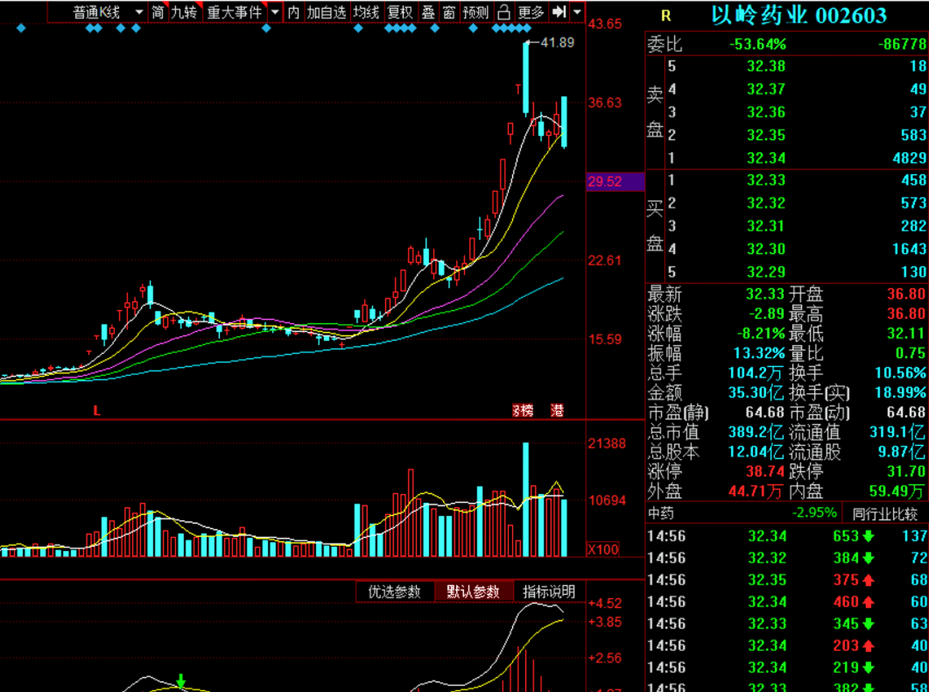The image size is (929, 692).
Task: Toggle 复权 price adjustment
Action: click(x=400, y=12)
